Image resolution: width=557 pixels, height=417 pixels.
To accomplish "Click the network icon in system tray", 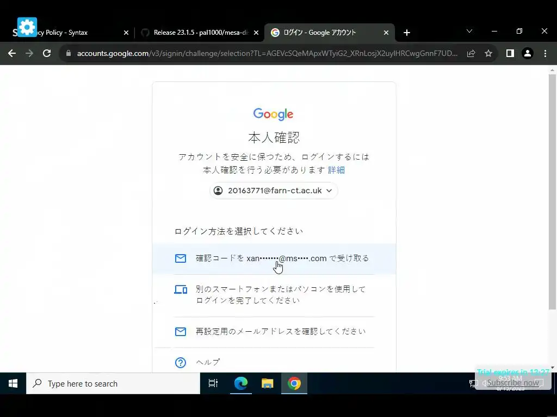I will tap(474, 383).
